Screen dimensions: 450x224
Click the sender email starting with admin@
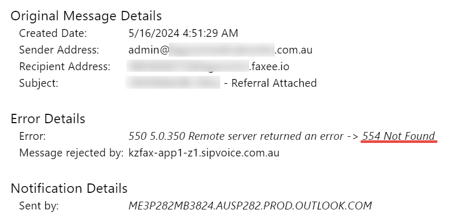pyautogui.click(x=220, y=50)
